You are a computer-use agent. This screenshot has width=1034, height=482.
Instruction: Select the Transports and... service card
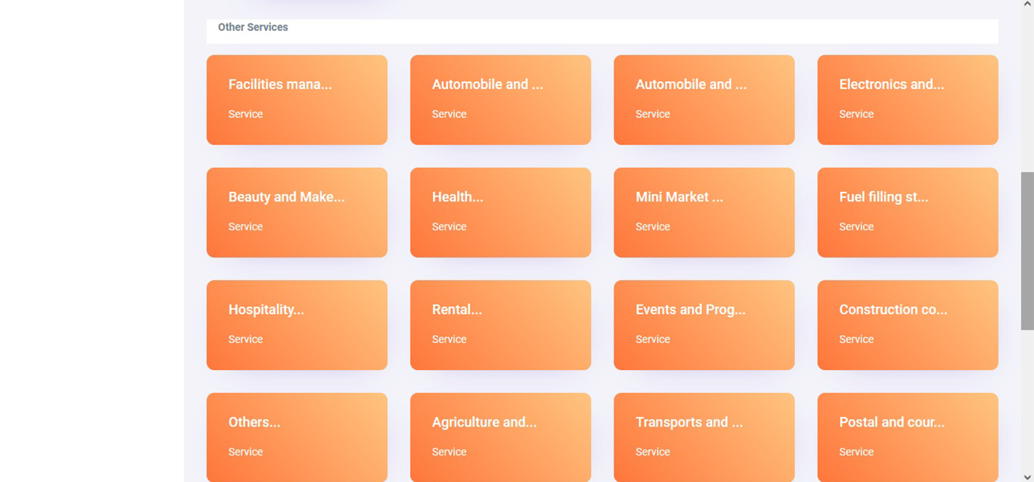pyautogui.click(x=704, y=437)
